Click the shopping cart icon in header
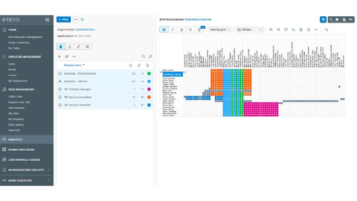Screen dimensions: 357x201 tap(323, 20)
